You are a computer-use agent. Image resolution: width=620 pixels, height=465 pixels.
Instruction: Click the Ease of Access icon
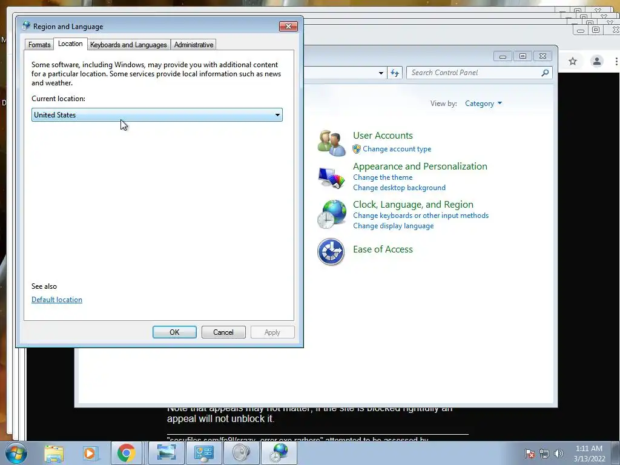(331, 251)
